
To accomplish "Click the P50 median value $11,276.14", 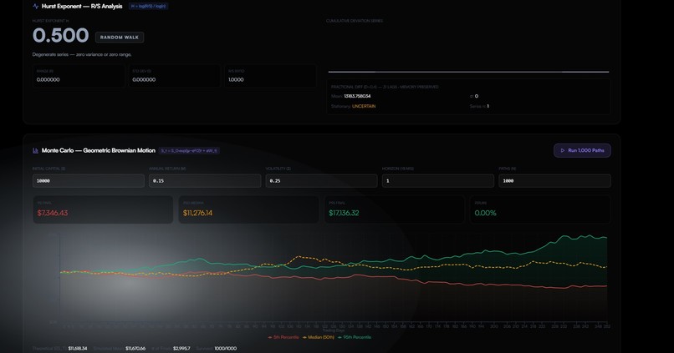I will pos(197,213).
